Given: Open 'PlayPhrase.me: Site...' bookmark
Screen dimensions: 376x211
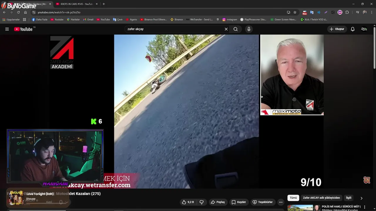Looking at the screenshot, I should pyautogui.click(x=253, y=20).
